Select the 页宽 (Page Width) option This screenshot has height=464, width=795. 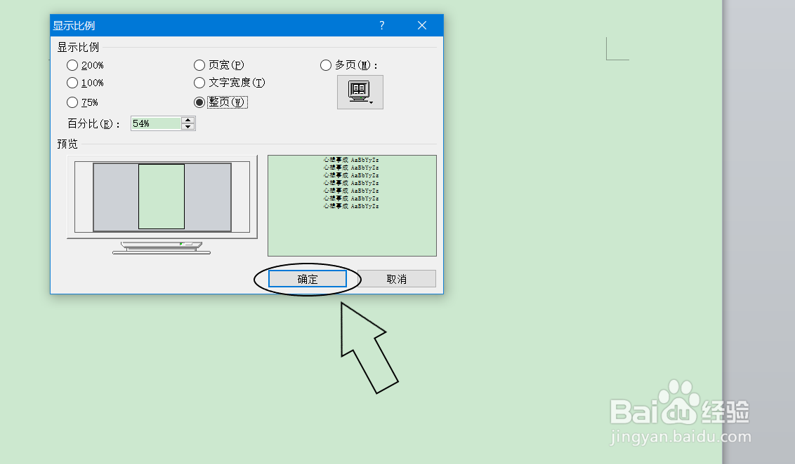pos(199,64)
